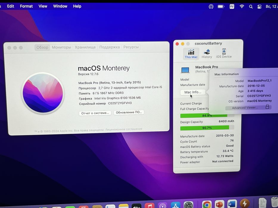Open the Window menu
Viewport: 278px width, 208px height.
60,6
